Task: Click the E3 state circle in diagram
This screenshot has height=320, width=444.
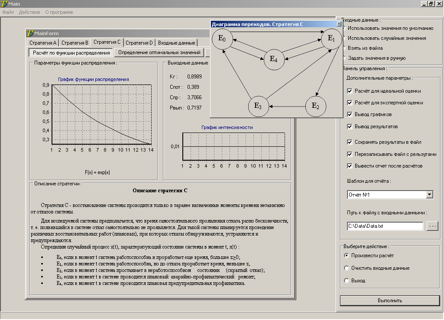Action: click(x=258, y=106)
